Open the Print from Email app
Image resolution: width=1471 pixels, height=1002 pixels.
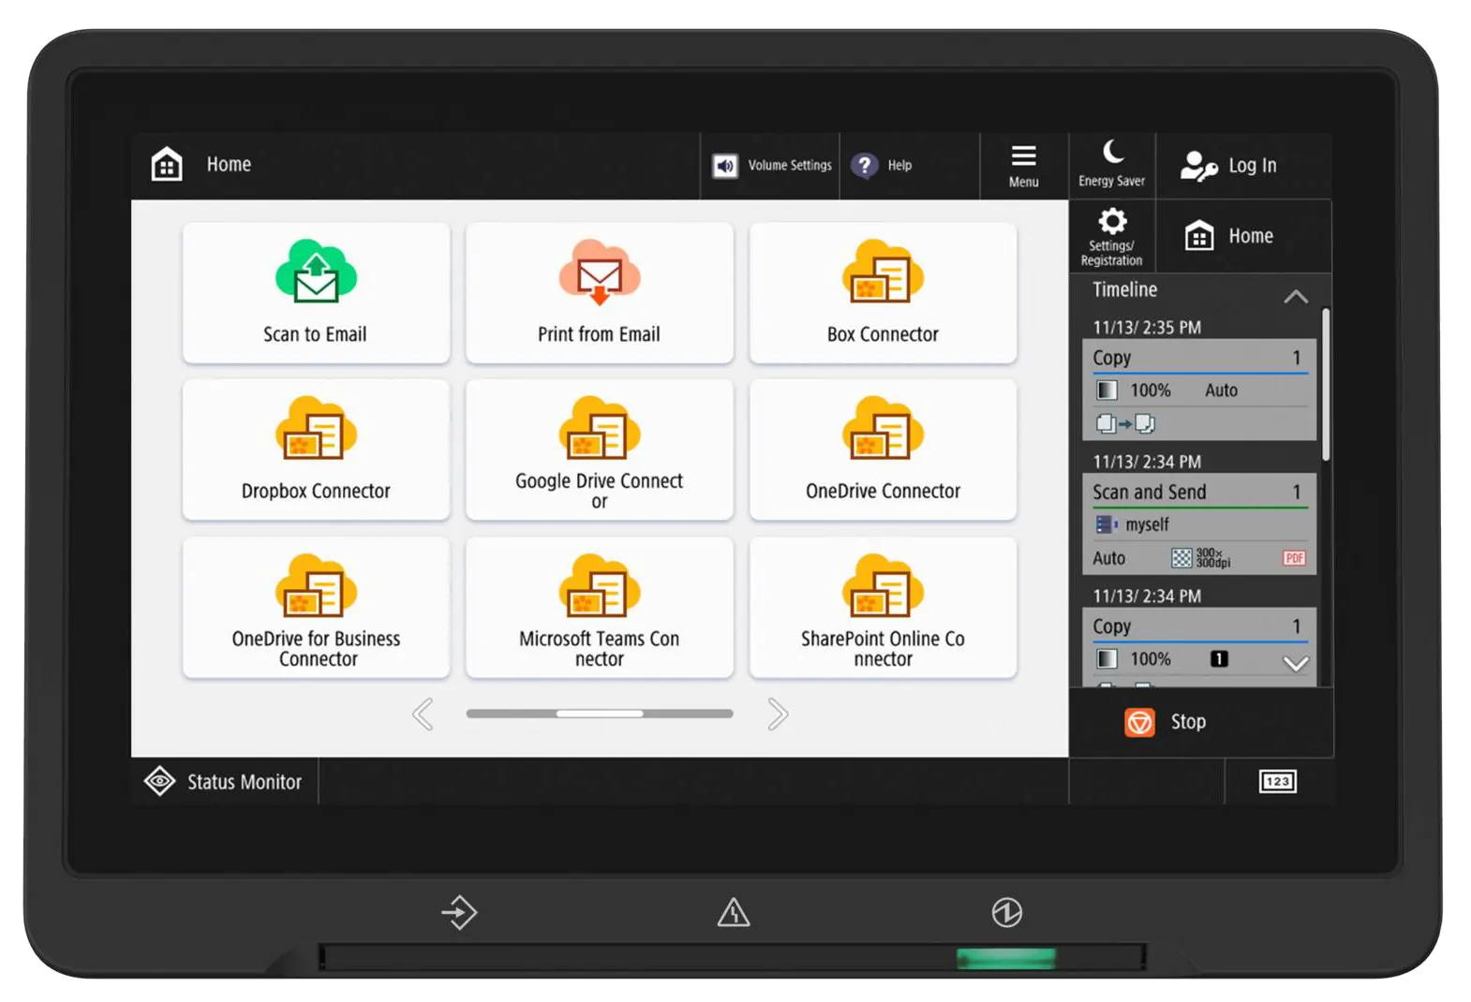(600, 292)
